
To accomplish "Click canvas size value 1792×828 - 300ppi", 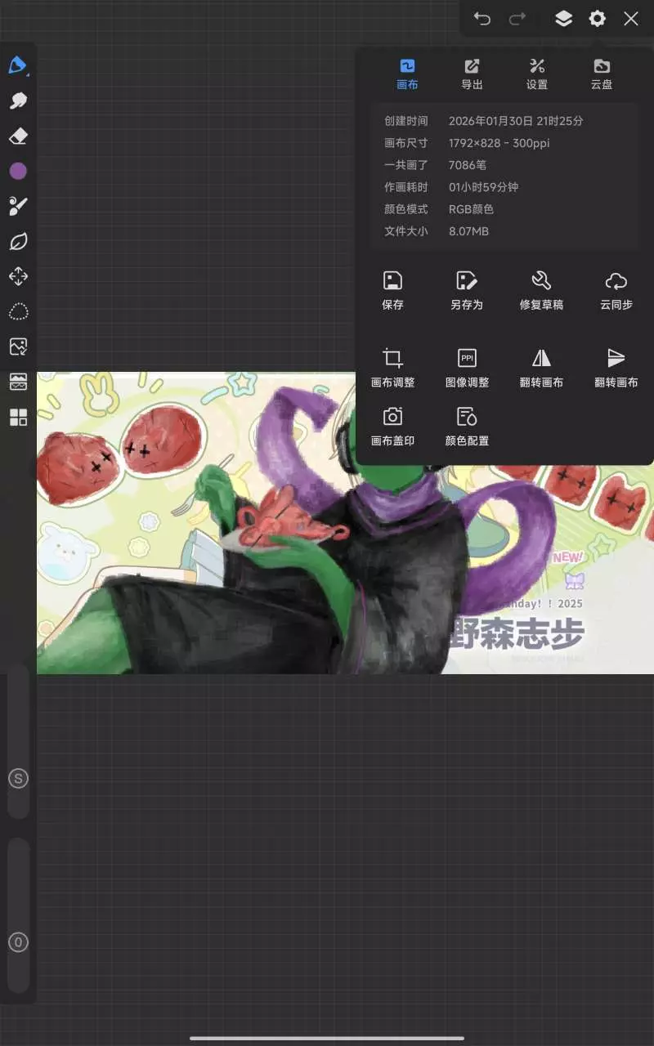I will tap(499, 143).
